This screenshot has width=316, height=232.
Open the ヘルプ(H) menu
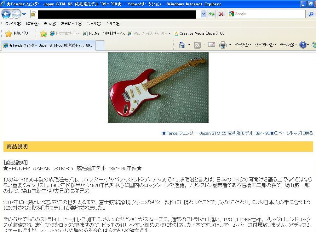coord(113,24)
